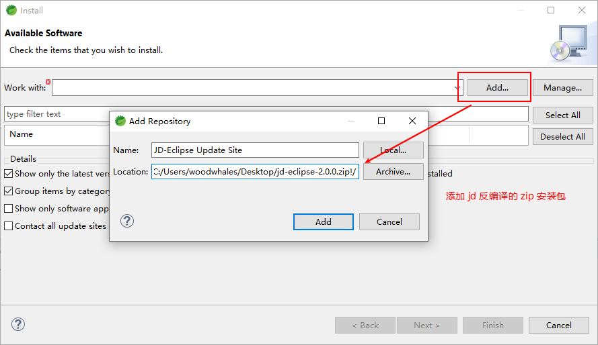598x345 pixels.
Task: Choose the Archive... button
Action: coord(394,172)
